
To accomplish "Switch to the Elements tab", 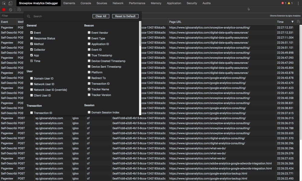I will (x=69, y=3).
